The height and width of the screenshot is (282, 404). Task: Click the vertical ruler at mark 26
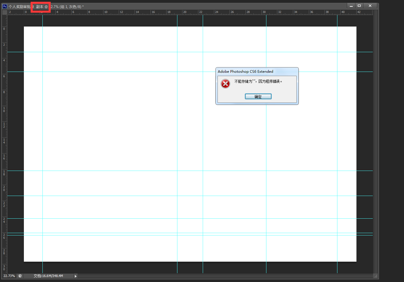[x=4, y=236]
